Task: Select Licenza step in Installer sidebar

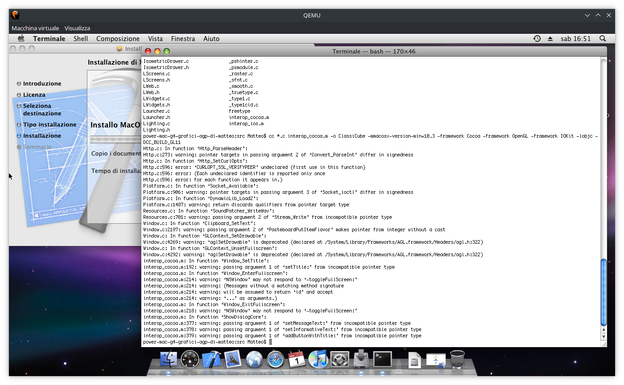Action: point(34,94)
